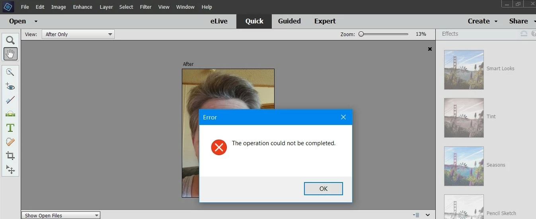Close the Error dialog with X
The image size is (536, 219).
tap(343, 117)
